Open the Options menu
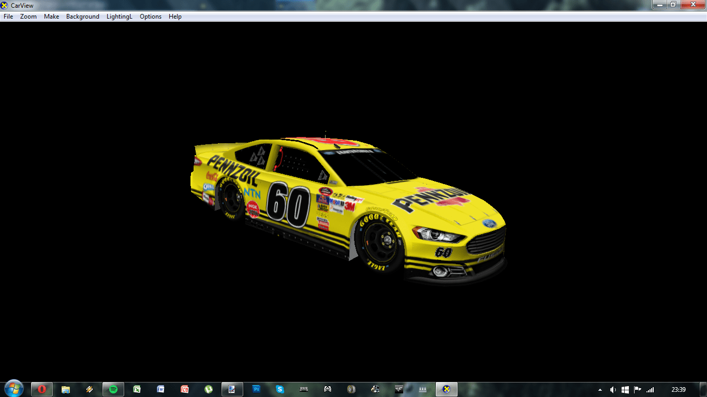 point(151,17)
